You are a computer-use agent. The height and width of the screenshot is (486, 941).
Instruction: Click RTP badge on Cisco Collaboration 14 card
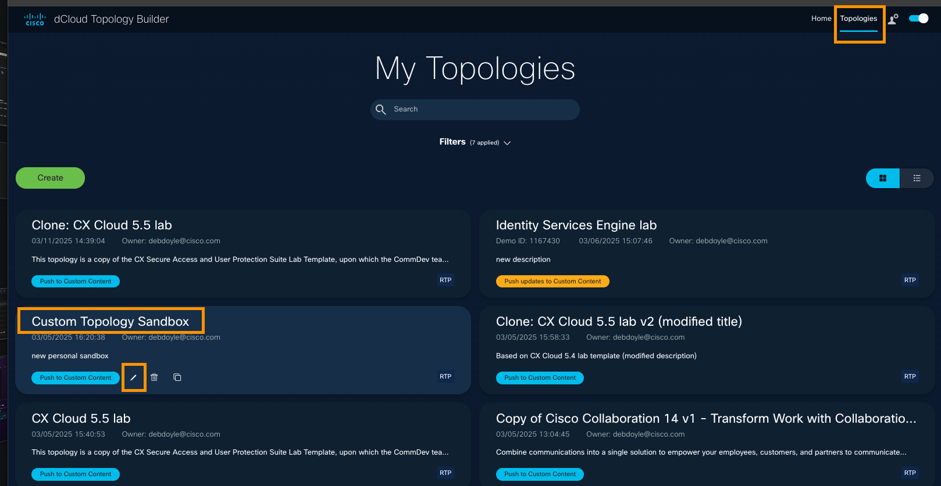910,473
